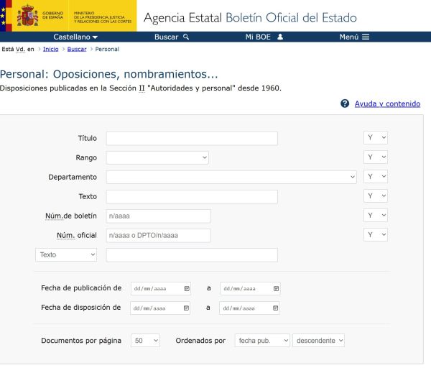Open the Menú navigation item
The width and height of the screenshot is (431, 368).
click(354, 37)
